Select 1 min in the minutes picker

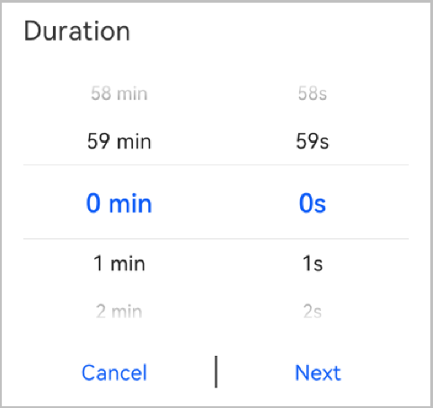[x=119, y=263]
